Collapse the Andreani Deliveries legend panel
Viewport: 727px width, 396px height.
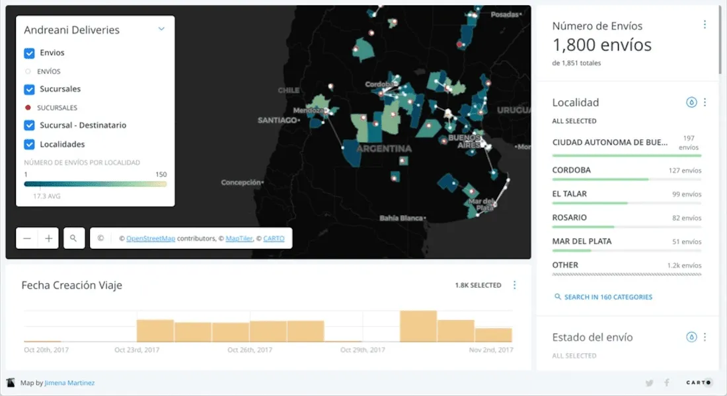[x=161, y=29]
